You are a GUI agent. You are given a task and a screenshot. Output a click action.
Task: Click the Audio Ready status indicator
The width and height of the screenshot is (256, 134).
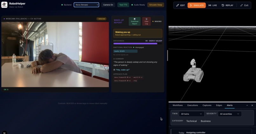click(138, 5)
